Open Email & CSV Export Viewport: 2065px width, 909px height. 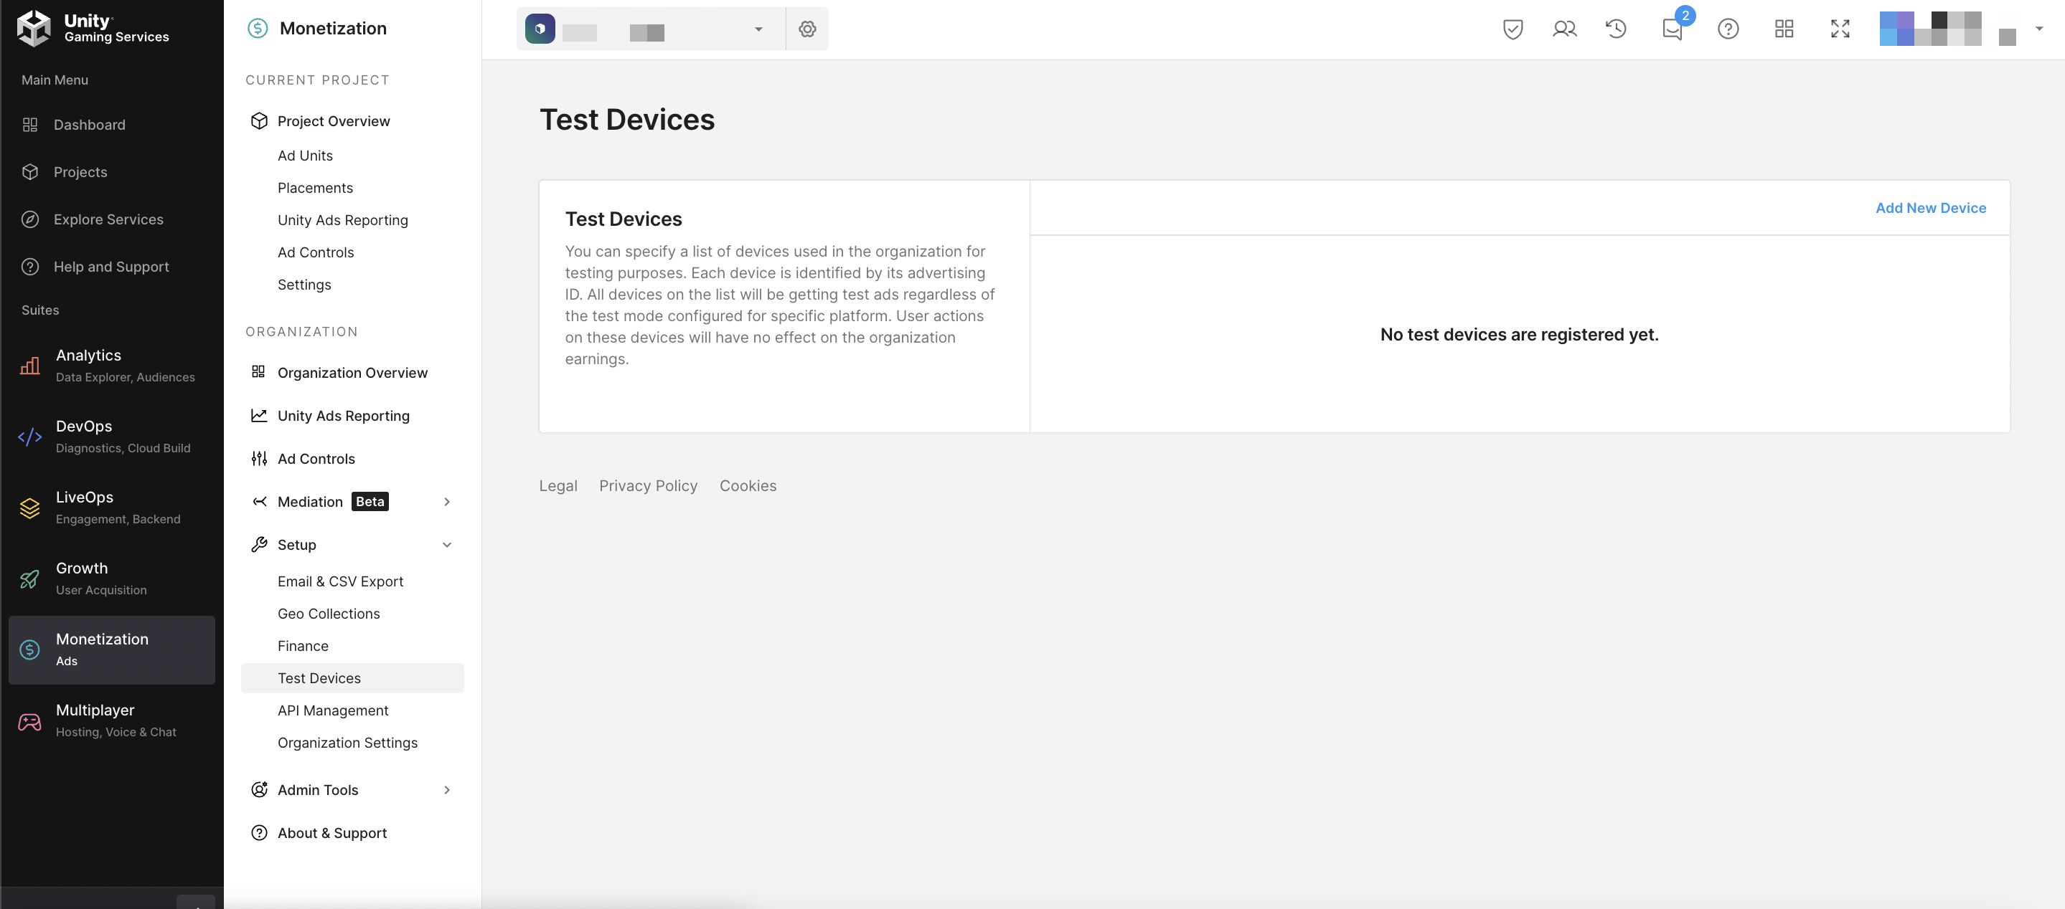[x=340, y=581]
